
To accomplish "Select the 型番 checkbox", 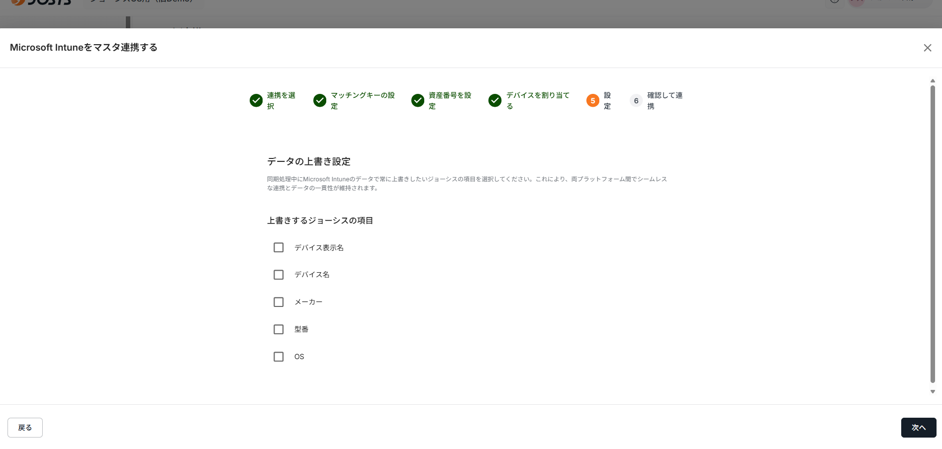I will click(279, 329).
